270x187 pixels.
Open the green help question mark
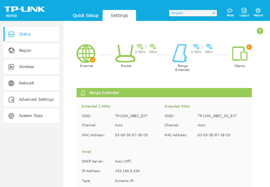[x=260, y=31]
